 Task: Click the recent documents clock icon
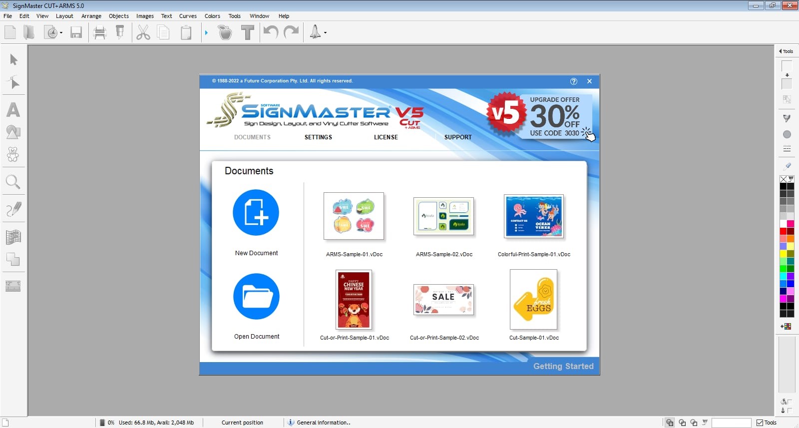51,33
